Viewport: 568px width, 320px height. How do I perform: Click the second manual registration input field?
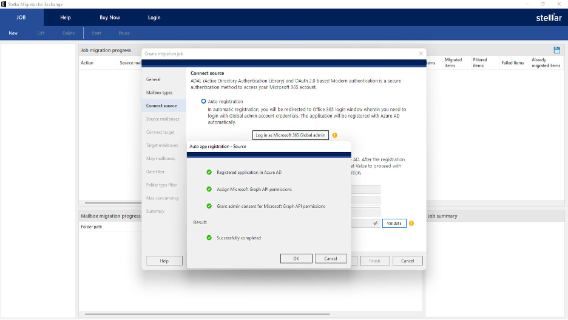365,201
